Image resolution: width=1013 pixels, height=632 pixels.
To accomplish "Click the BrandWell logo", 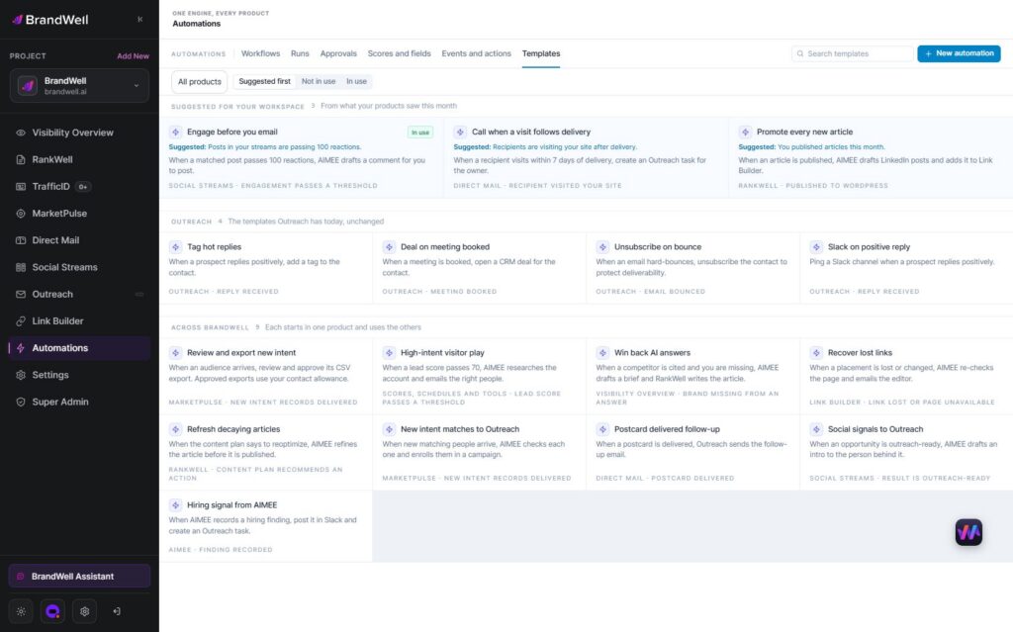I will 50,20.
